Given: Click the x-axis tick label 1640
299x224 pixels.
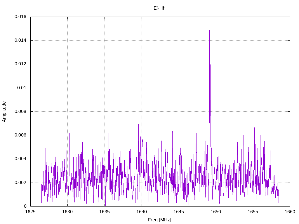Looking at the screenshot, I should 142,212.
